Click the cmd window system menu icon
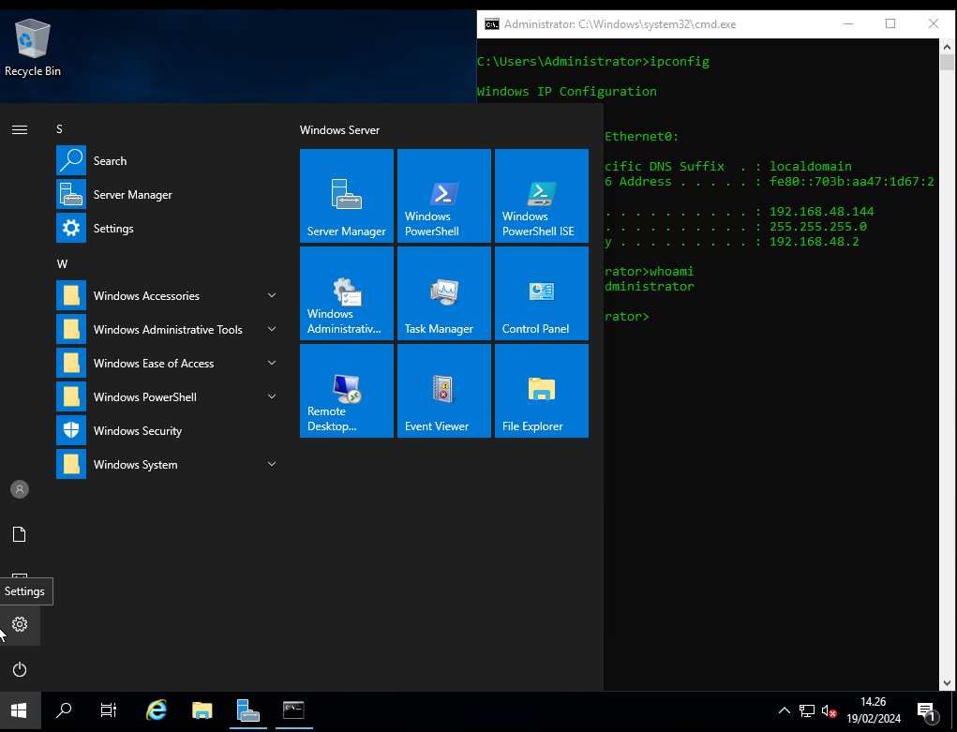Screen dimensions: 957x732 [491, 24]
